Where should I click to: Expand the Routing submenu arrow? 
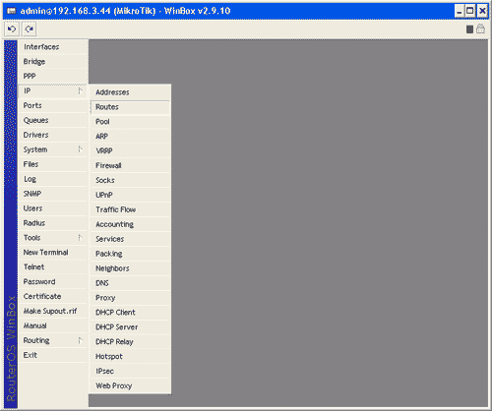click(81, 340)
